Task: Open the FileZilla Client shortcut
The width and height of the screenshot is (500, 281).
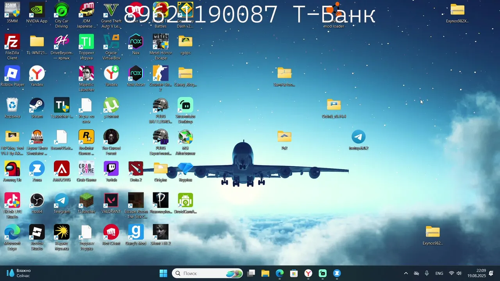Action: 12,47
